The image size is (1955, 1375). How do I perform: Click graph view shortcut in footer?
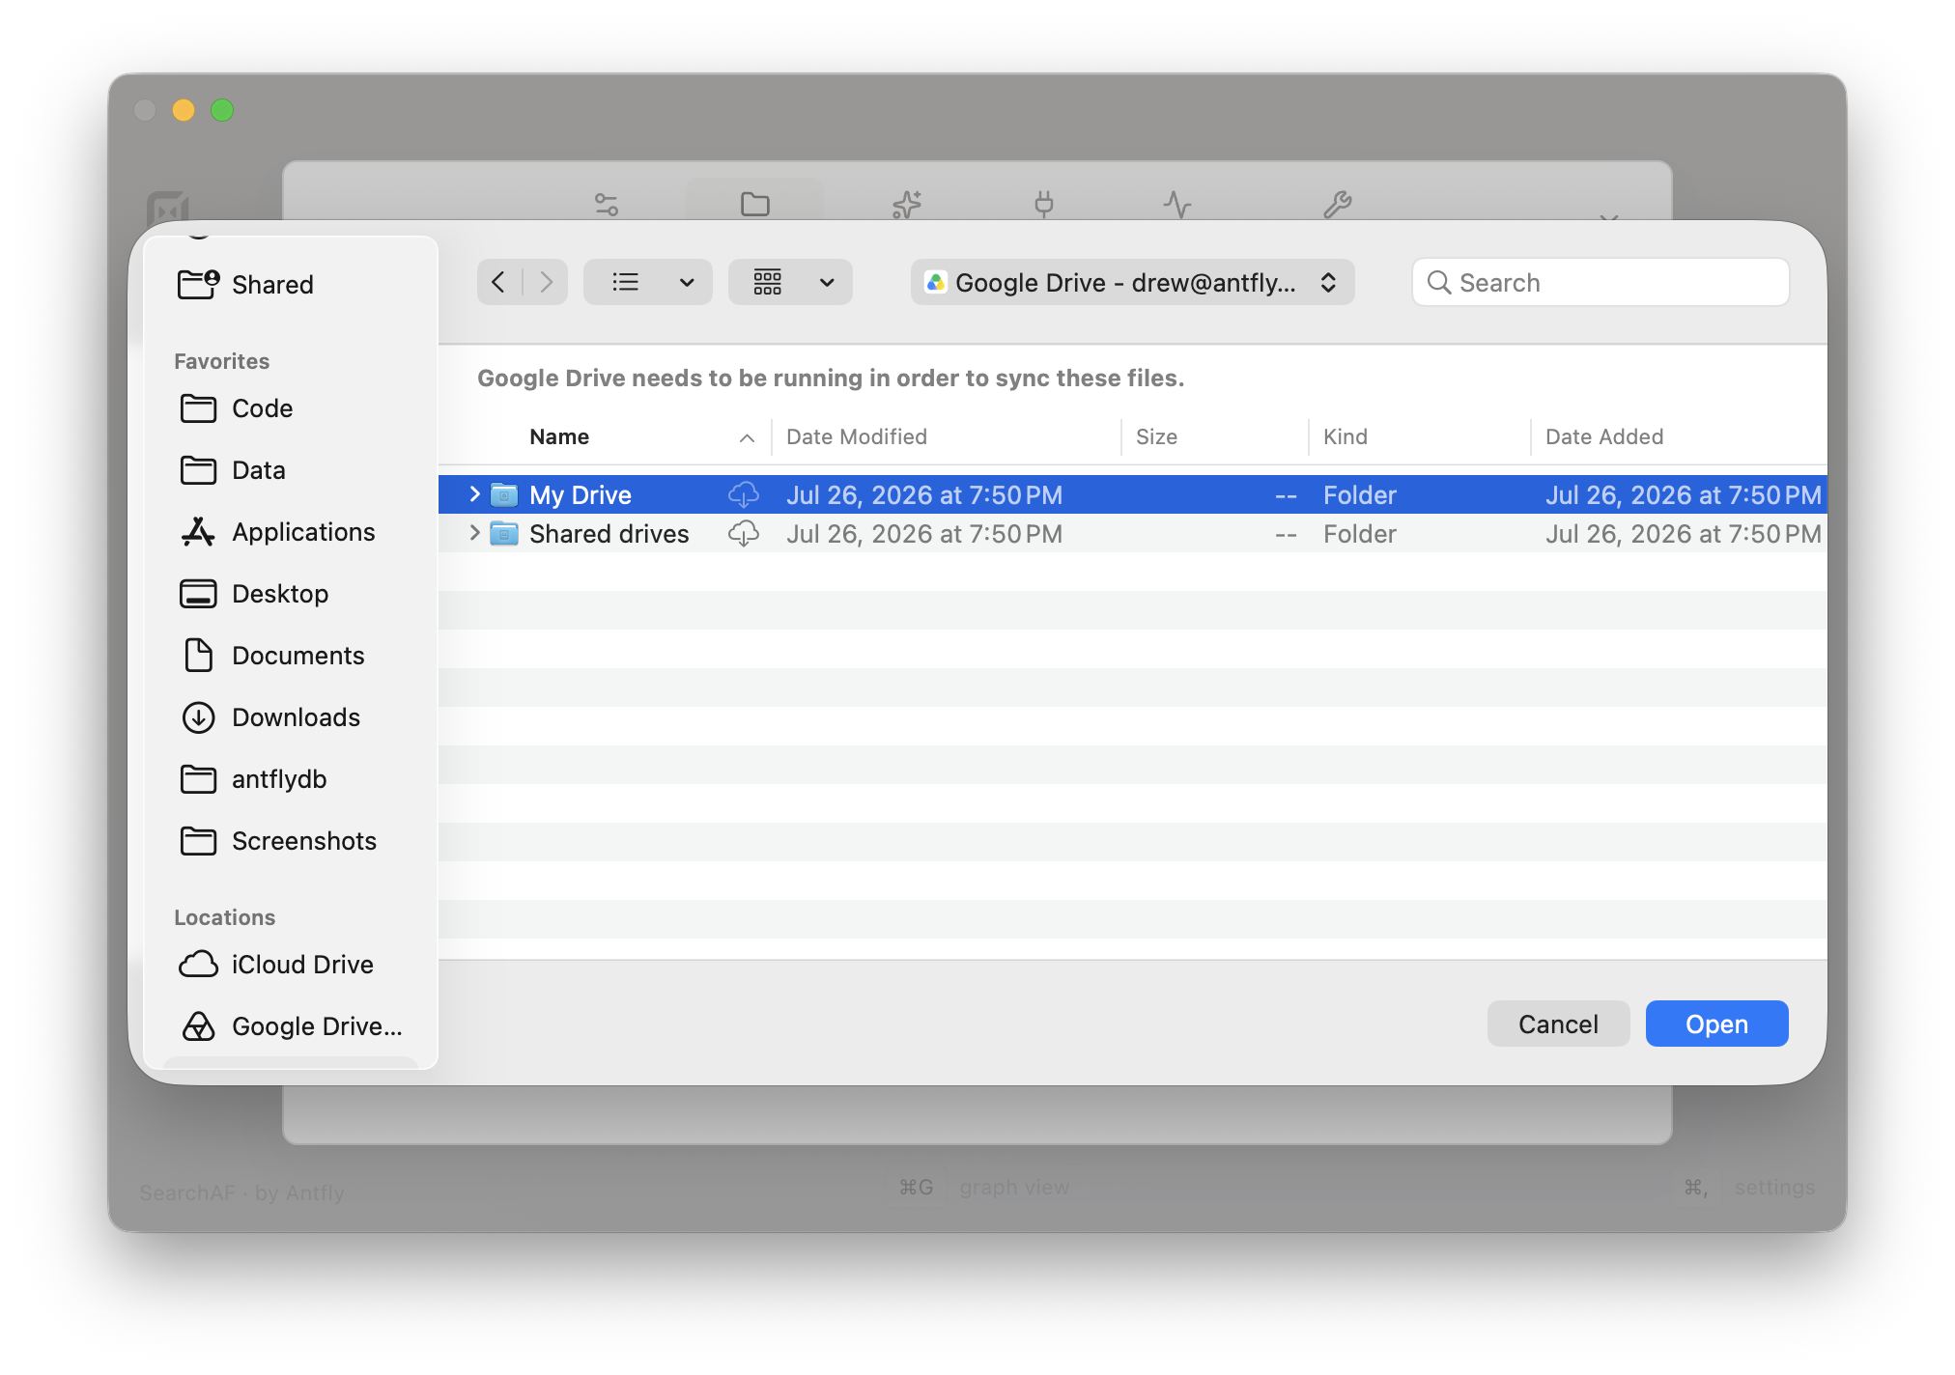pyautogui.click(x=984, y=1187)
